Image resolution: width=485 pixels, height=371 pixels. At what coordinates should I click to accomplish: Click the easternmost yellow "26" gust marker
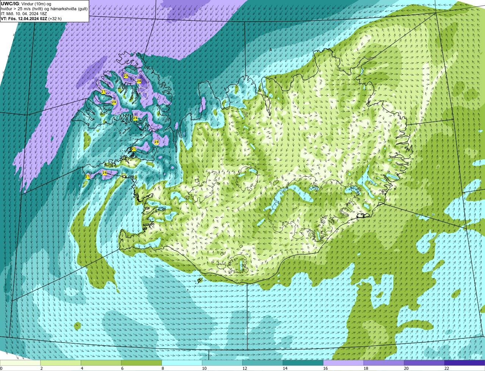[x=156, y=142]
